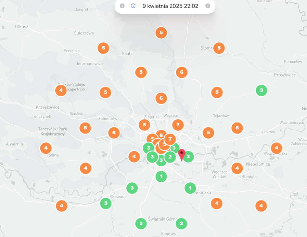
Task: Open the orange 8 marker near Zielonki
Action: click(144, 125)
